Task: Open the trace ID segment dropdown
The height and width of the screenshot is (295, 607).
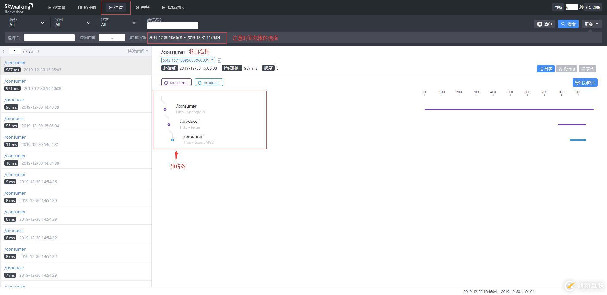Action: tap(188, 60)
